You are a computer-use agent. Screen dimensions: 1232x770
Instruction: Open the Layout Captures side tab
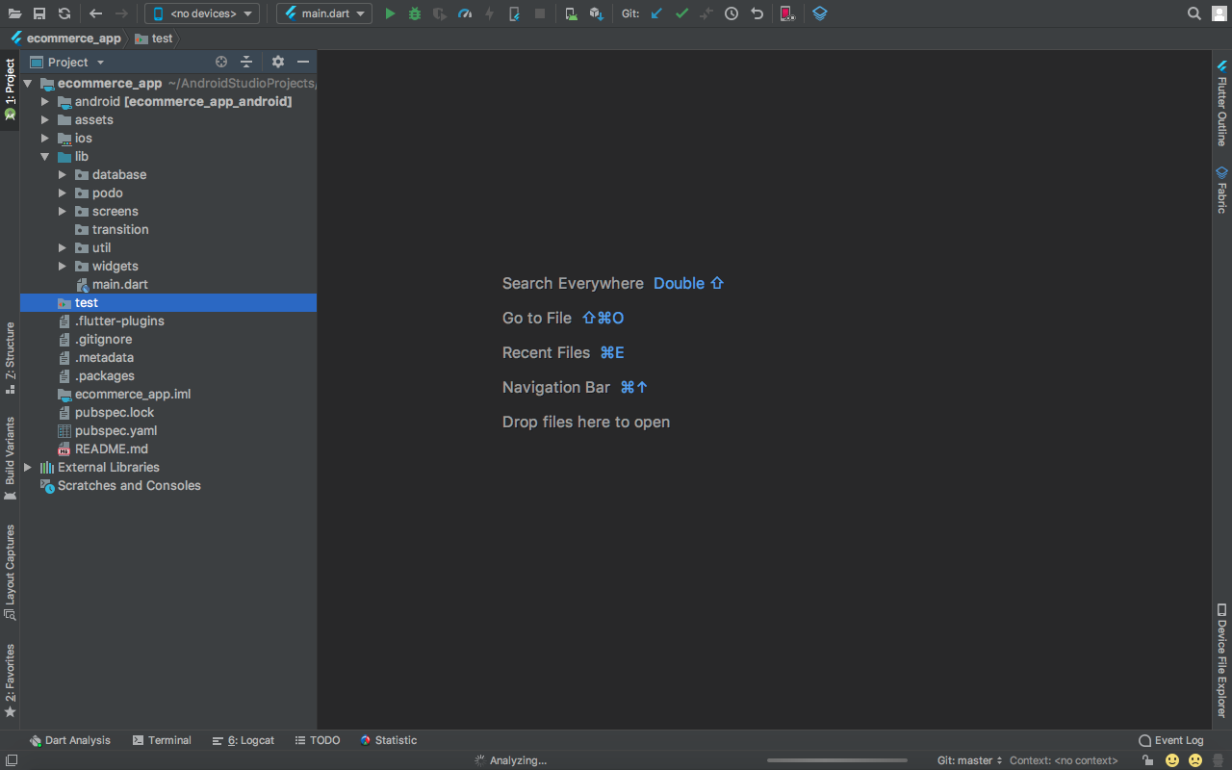[x=10, y=572]
